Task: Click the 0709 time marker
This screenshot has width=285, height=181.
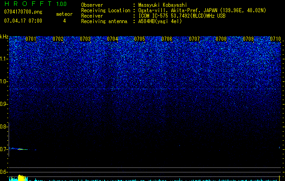Action: [248, 39]
